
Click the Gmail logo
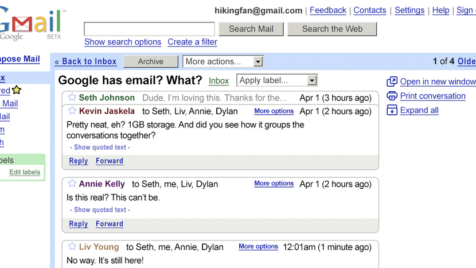[x=32, y=25]
